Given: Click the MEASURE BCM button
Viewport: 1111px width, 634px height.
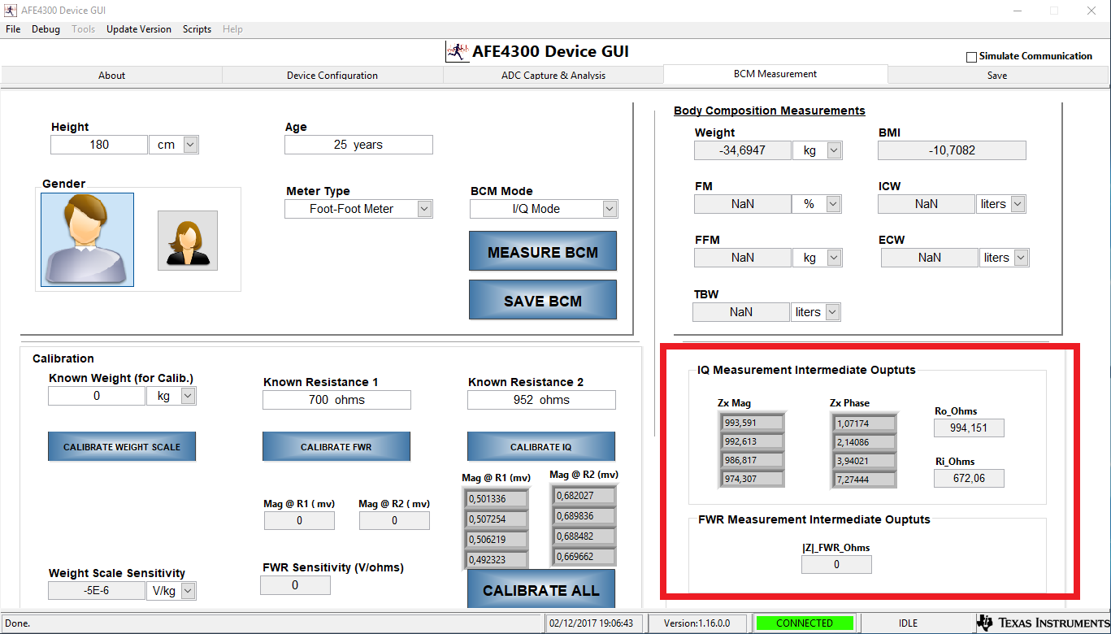Looking at the screenshot, I should pyautogui.click(x=543, y=252).
